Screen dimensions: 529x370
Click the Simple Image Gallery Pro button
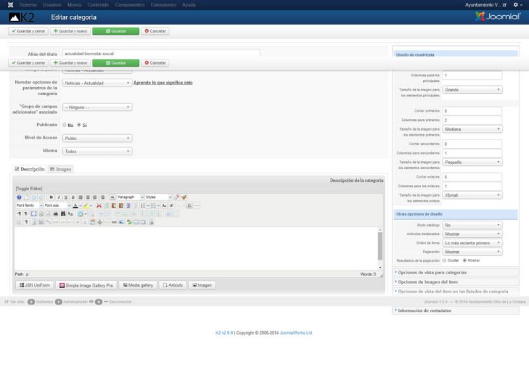pyautogui.click(x=87, y=285)
